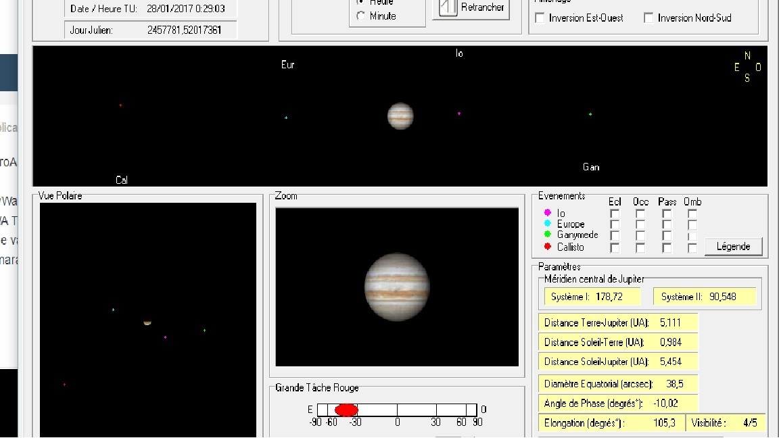Click Ganymede's green legend dot
The width and height of the screenshot is (779, 438).
coord(548,234)
